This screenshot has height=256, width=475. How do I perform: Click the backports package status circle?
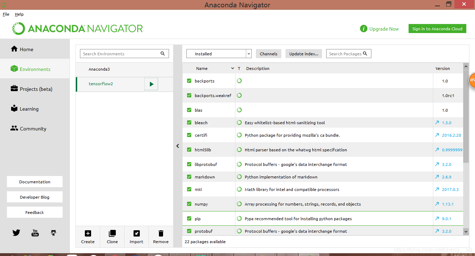239,81
